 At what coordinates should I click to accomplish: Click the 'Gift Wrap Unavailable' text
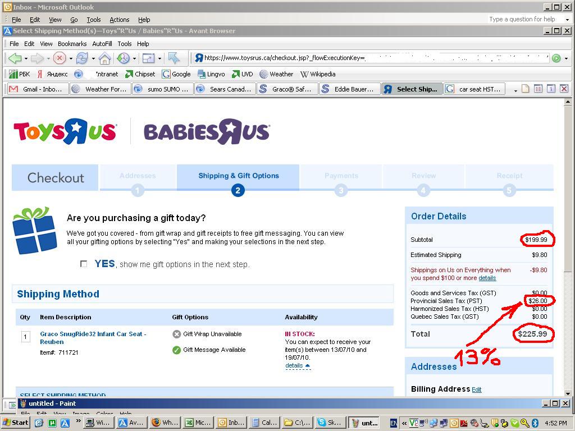[x=212, y=334]
